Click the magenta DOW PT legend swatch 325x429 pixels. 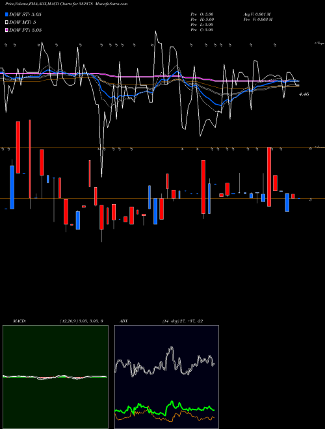click(6, 30)
